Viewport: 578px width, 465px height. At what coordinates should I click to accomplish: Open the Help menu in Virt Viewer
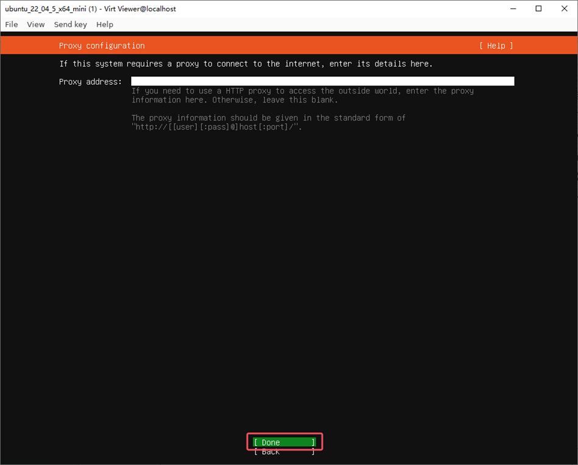click(105, 24)
